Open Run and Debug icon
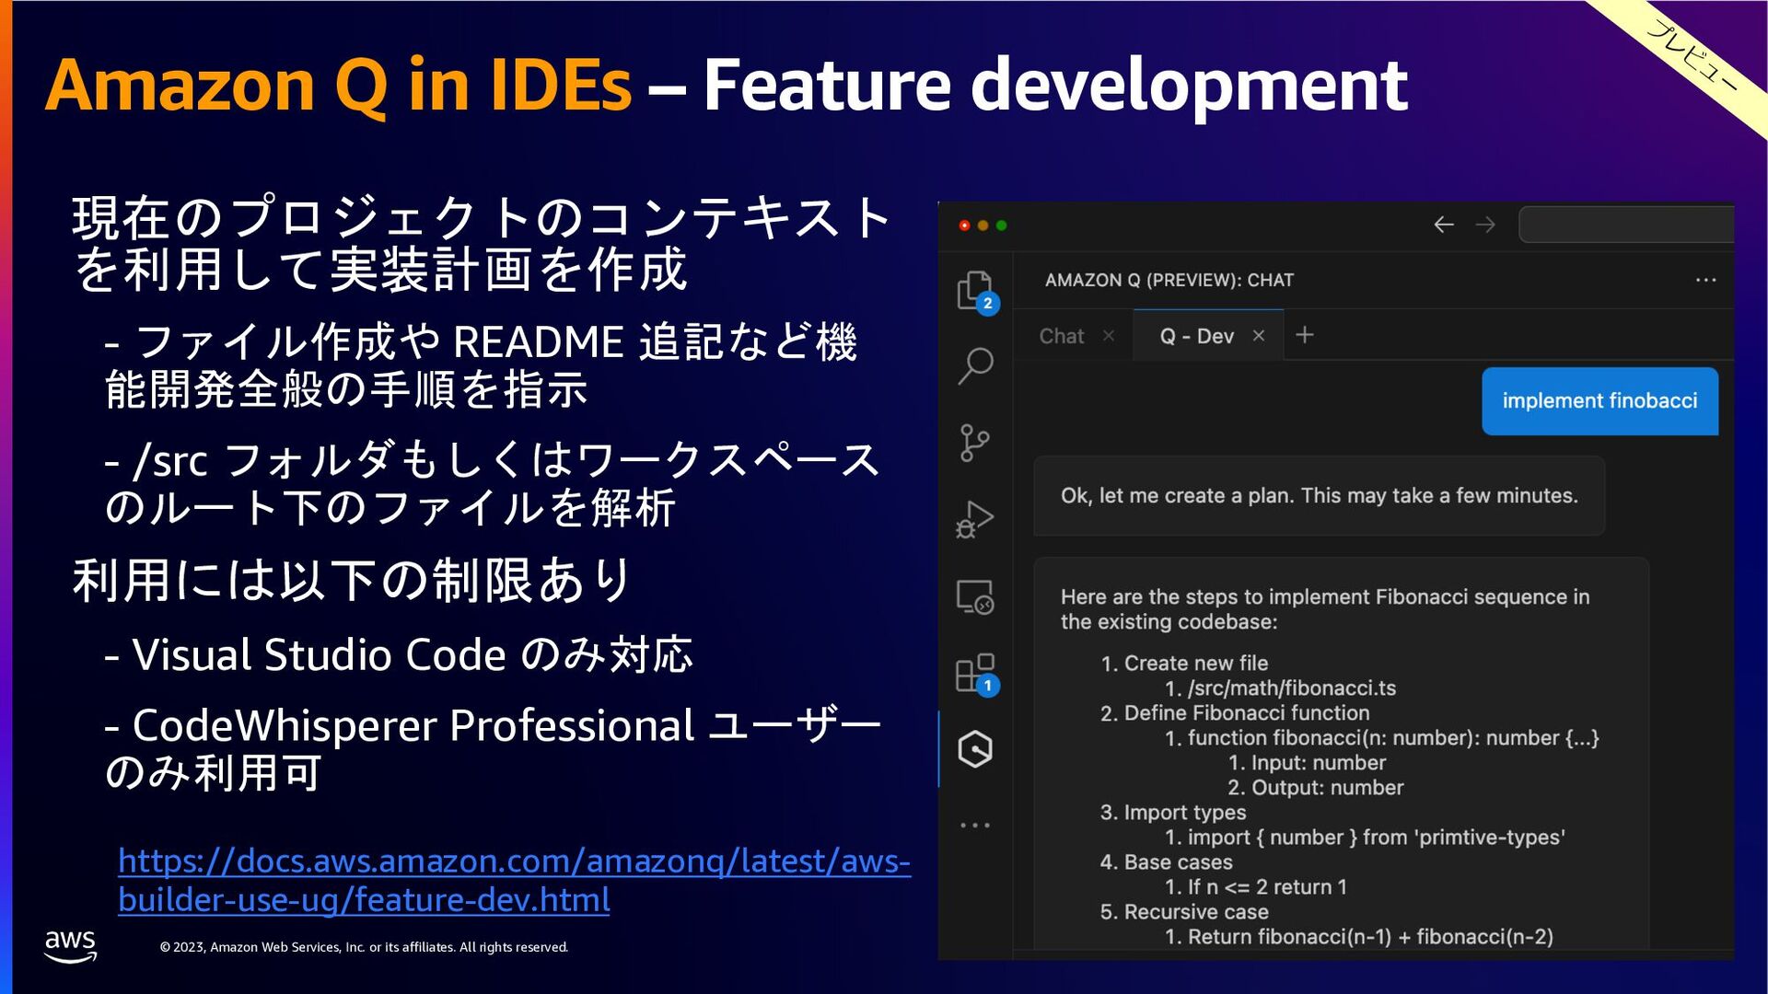 click(x=975, y=519)
